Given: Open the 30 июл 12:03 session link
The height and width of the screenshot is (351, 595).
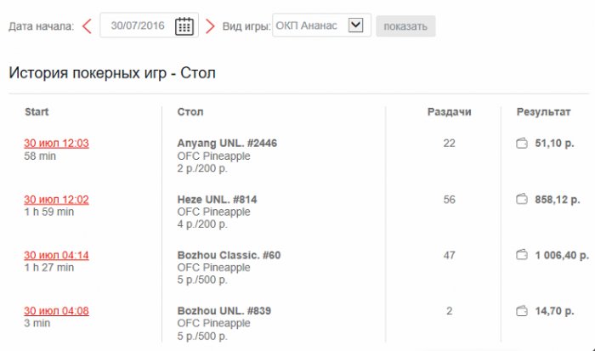Looking at the screenshot, I should coord(56,144).
